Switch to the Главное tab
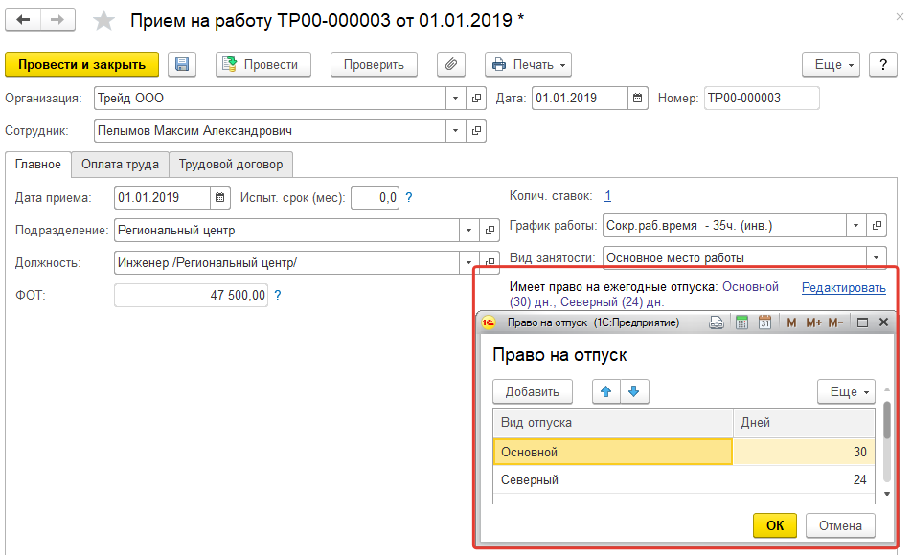 (x=37, y=165)
